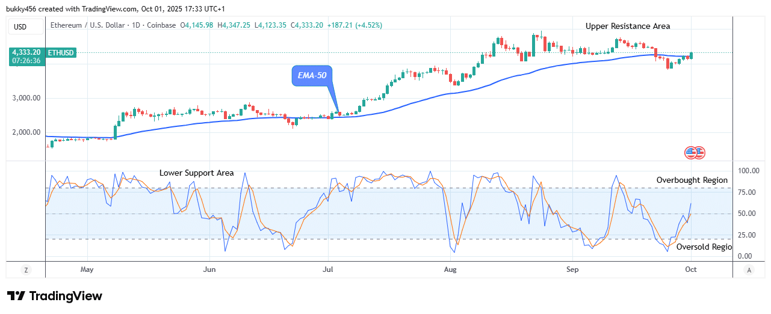
Task: Click the ETHUSD symbol price tag
Action: coord(60,53)
